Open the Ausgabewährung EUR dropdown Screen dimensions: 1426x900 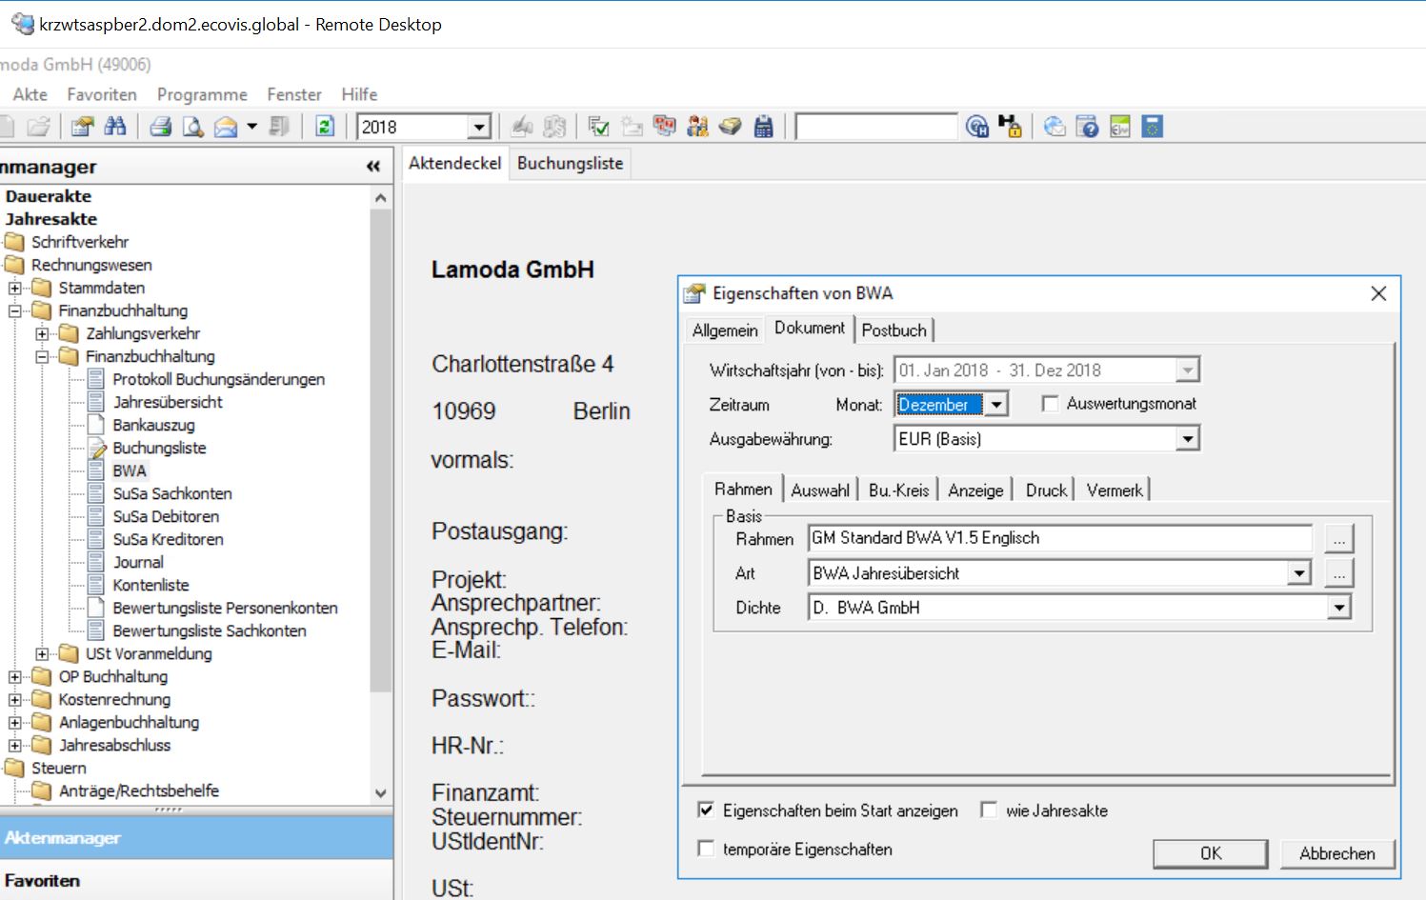click(1187, 438)
